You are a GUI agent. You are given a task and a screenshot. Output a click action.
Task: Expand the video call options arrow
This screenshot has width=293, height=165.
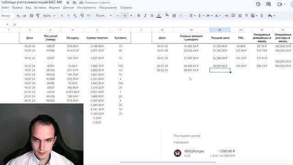pos(285,4)
